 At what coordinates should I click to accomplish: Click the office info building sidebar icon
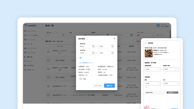[x=25, y=65]
